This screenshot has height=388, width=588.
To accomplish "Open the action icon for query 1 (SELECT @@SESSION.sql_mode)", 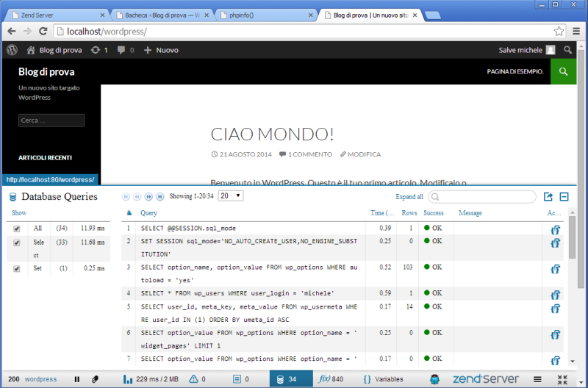I will tap(556, 230).
